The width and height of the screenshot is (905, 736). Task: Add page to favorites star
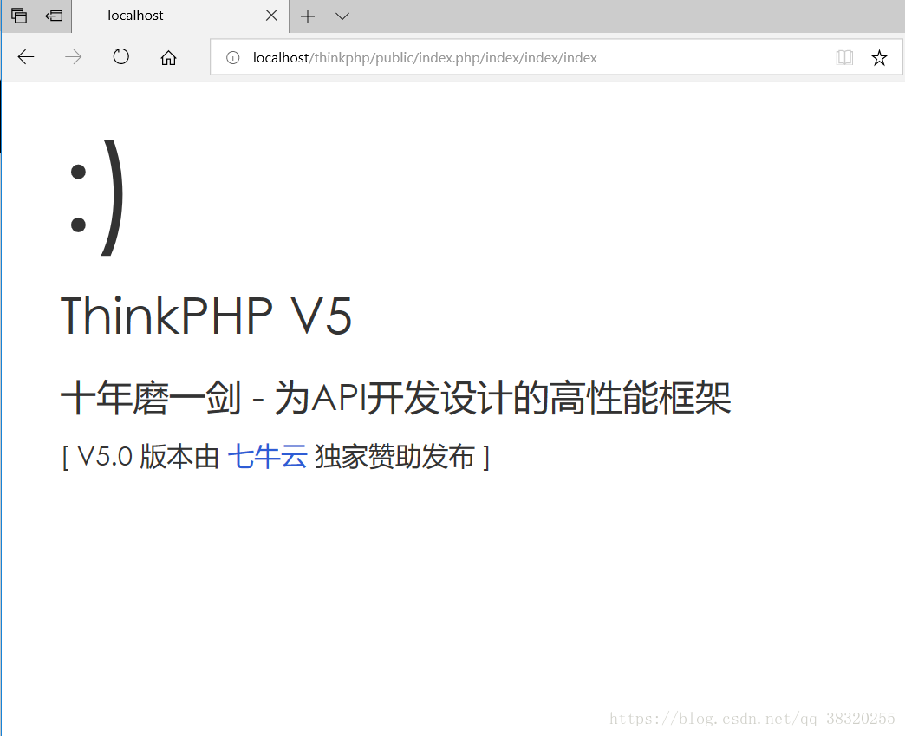[x=879, y=58]
